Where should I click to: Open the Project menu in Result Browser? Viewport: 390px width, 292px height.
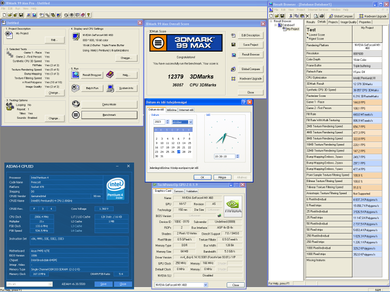301,10
